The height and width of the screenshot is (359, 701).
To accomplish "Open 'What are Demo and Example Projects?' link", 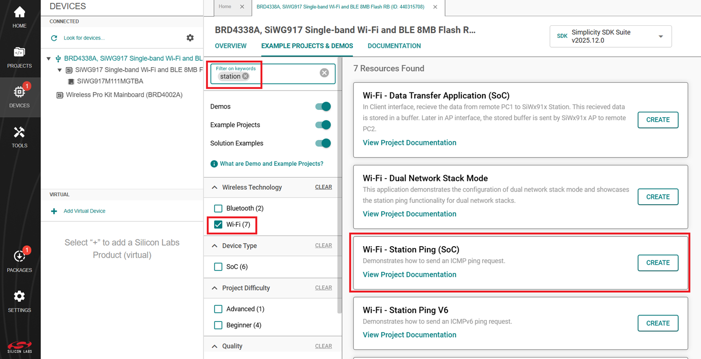I will 271,164.
